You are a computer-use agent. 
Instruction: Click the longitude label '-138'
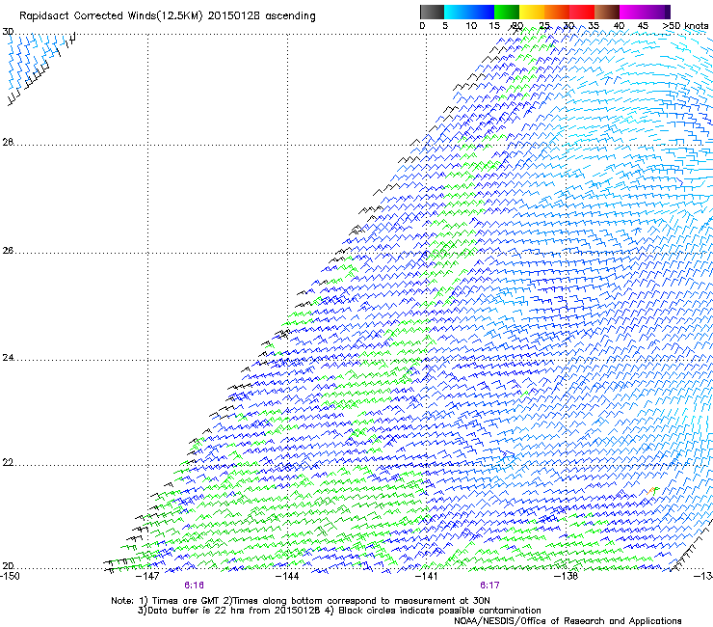click(567, 576)
